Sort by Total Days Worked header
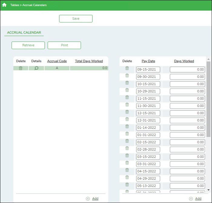The image size is (212, 203). [x=89, y=61]
